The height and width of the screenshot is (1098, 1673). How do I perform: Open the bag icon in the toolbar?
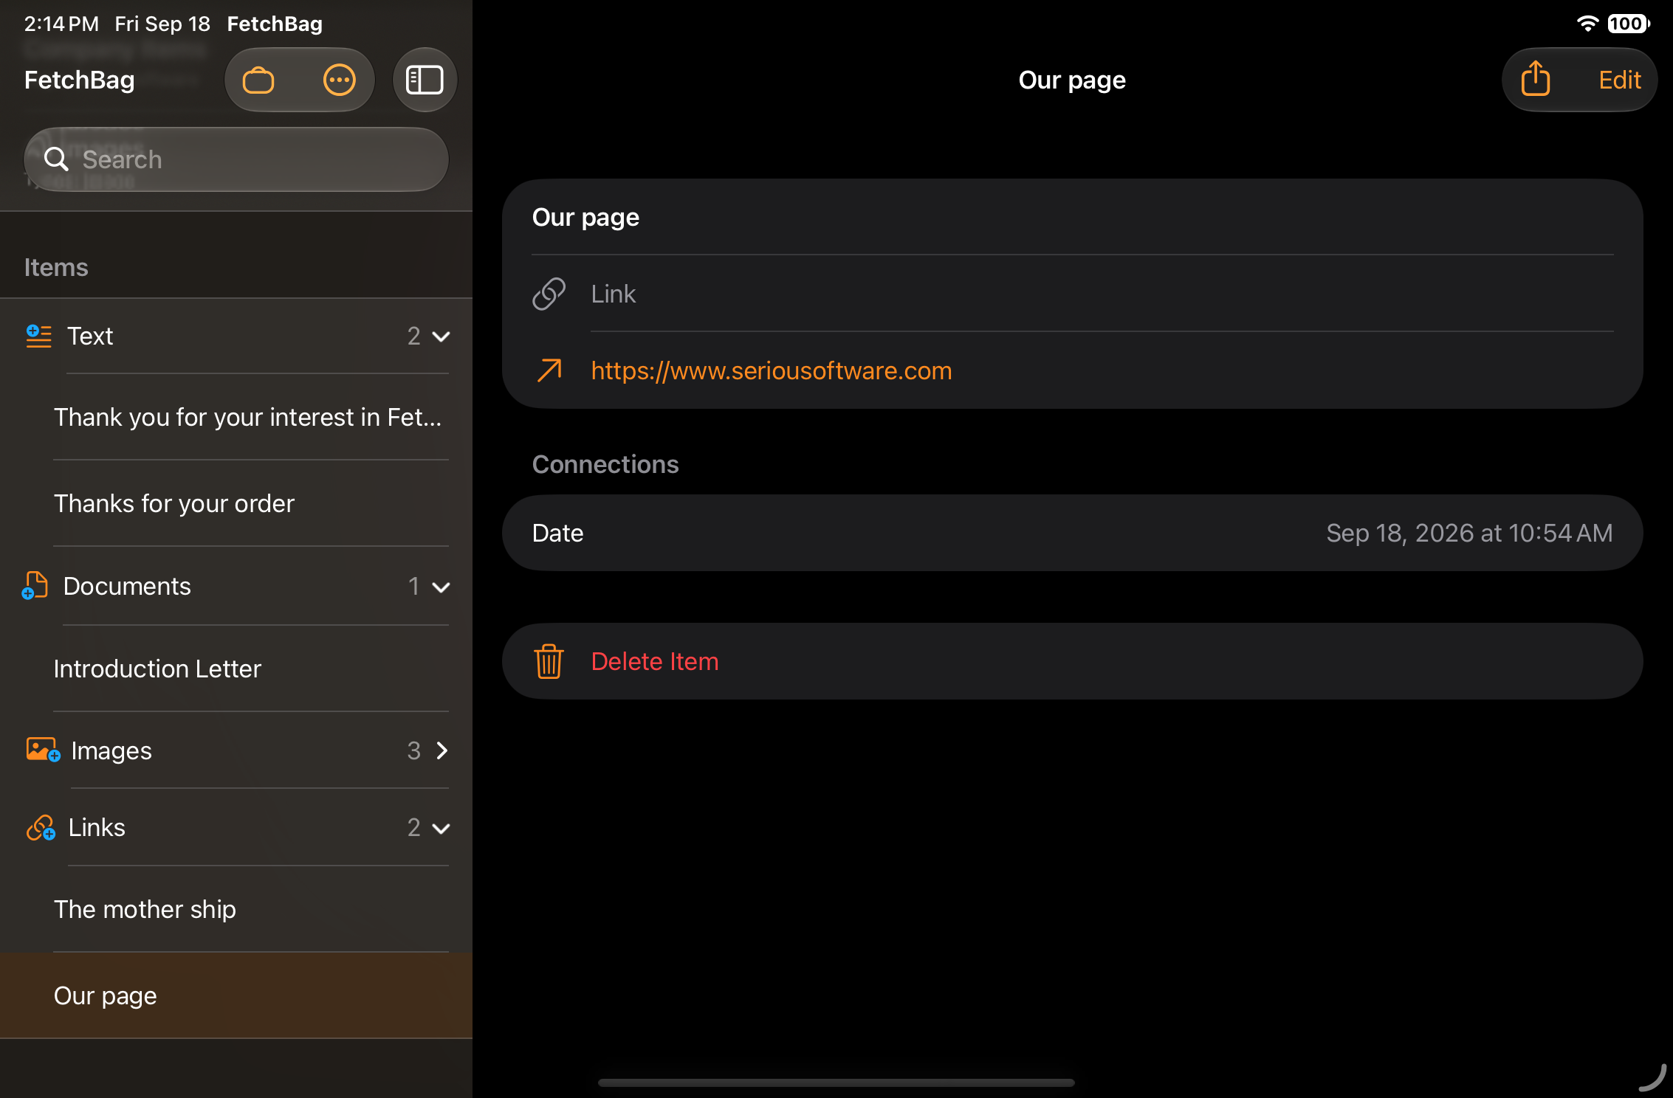point(258,80)
